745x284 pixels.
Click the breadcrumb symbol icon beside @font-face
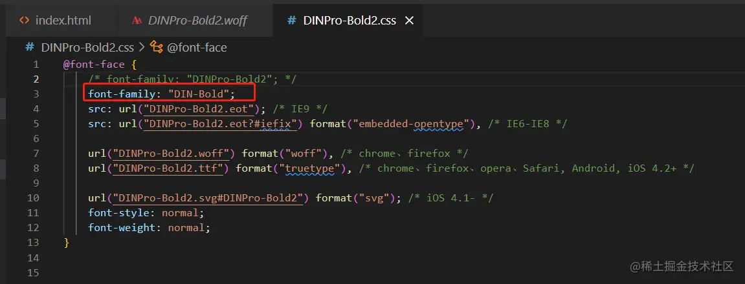click(157, 47)
